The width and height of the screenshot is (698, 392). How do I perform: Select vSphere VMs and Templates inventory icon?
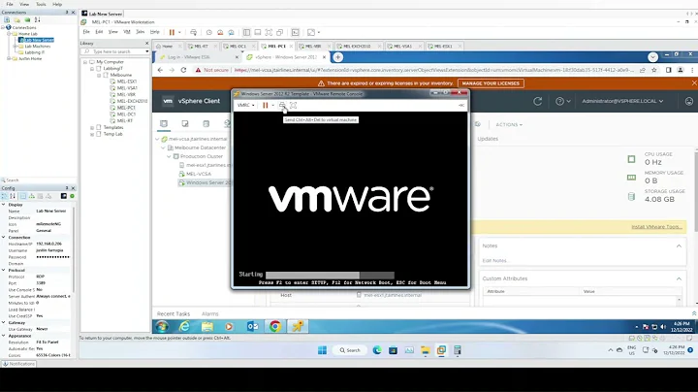click(x=185, y=124)
